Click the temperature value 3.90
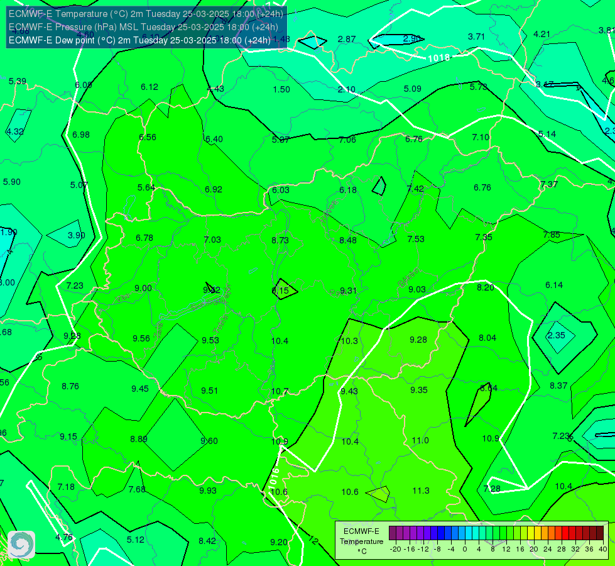The image size is (615, 566). pyautogui.click(x=76, y=235)
